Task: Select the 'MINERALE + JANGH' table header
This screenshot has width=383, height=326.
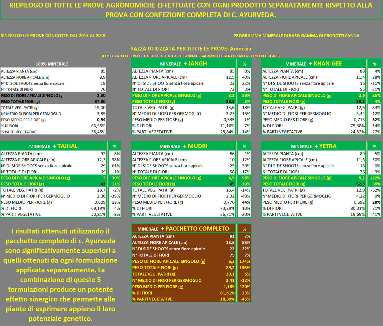Action: (183, 64)
